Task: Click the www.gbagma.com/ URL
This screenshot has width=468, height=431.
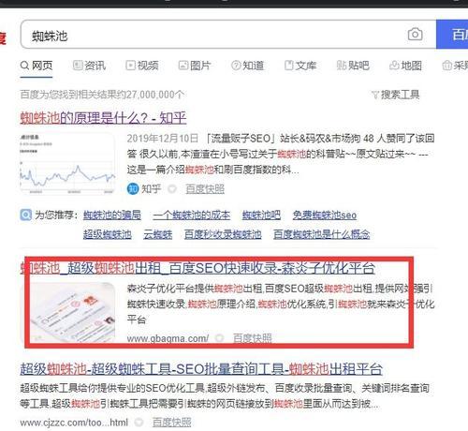Action: 168,338
